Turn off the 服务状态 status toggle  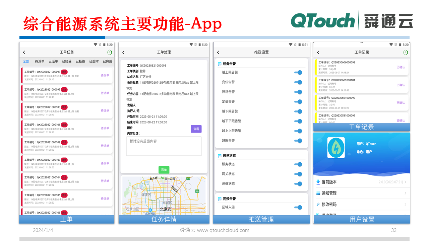(x=298, y=164)
